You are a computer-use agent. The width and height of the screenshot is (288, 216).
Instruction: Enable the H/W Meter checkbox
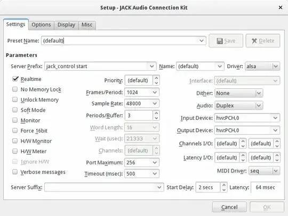click(15, 151)
